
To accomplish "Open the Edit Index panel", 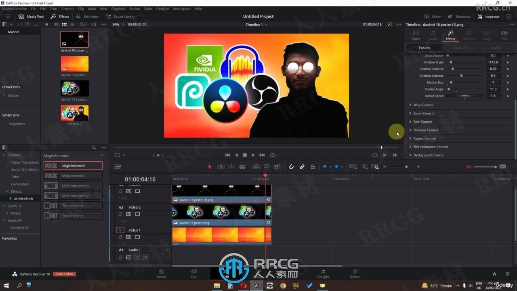I will (87, 17).
